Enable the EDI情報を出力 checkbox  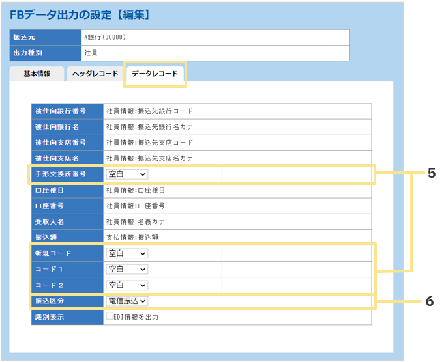[x=110, y=317]
